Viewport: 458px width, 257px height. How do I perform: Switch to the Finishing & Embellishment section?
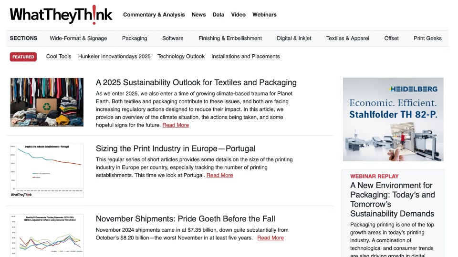230,39
